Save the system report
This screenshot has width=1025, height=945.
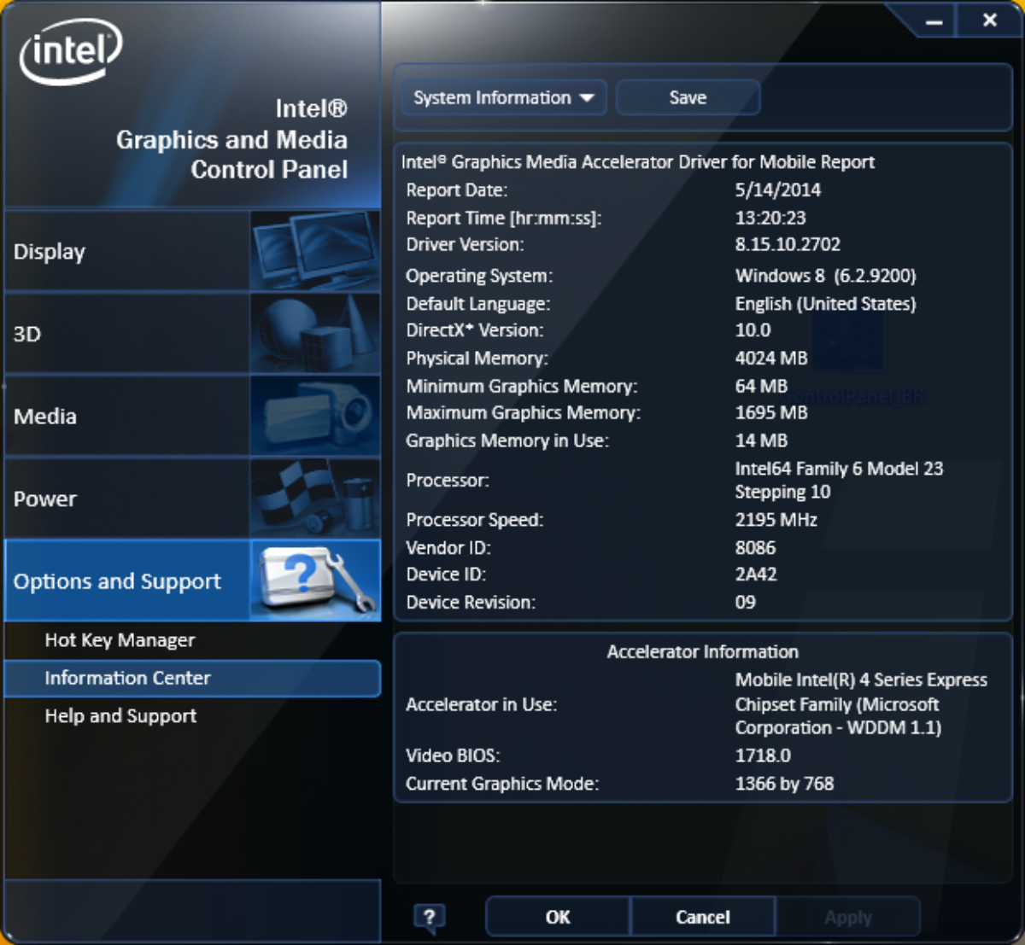point(688,97)
